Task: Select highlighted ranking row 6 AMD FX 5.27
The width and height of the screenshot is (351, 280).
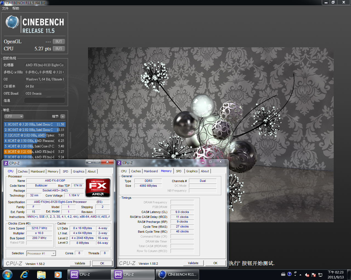Action: coord(35,152)
